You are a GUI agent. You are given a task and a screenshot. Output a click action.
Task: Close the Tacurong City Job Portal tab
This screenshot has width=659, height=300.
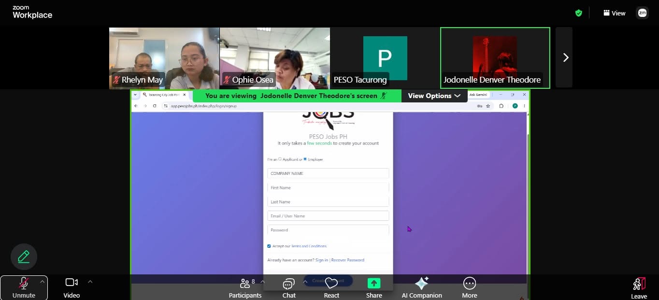pyautogui.click(x=185, y=95)
